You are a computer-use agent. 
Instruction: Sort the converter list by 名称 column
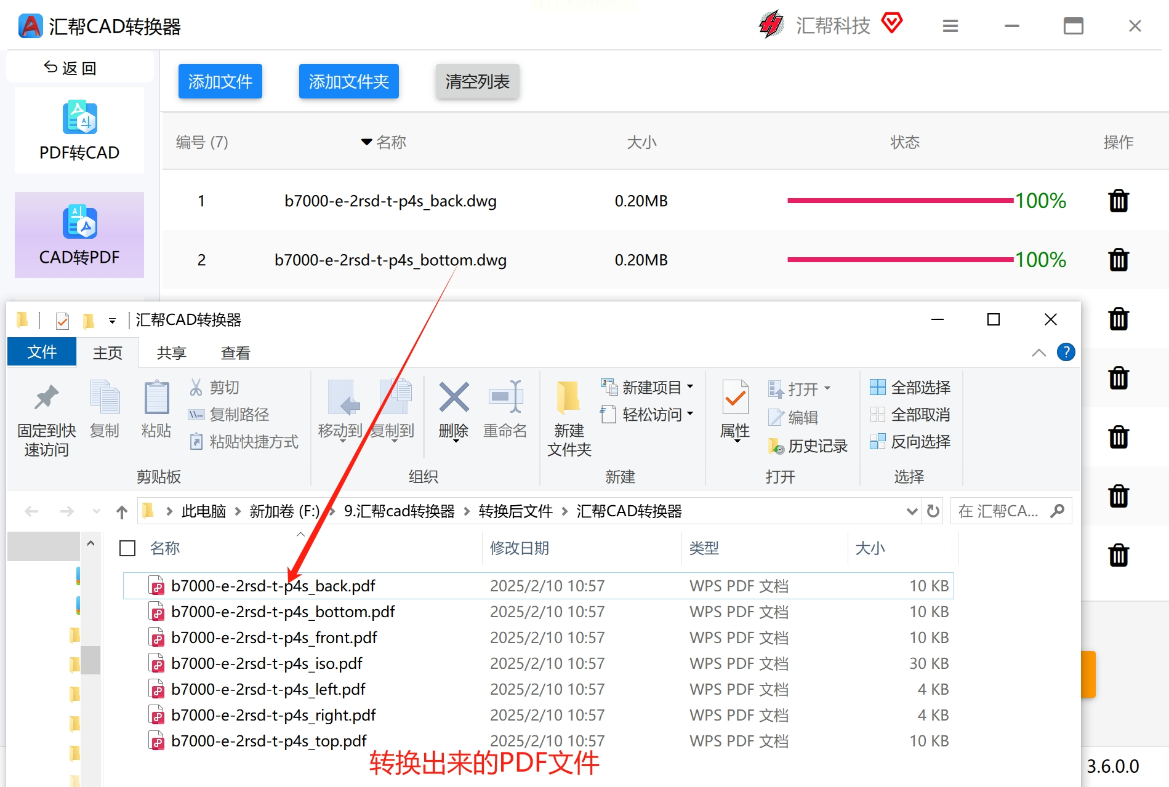(x=384, y=142)
